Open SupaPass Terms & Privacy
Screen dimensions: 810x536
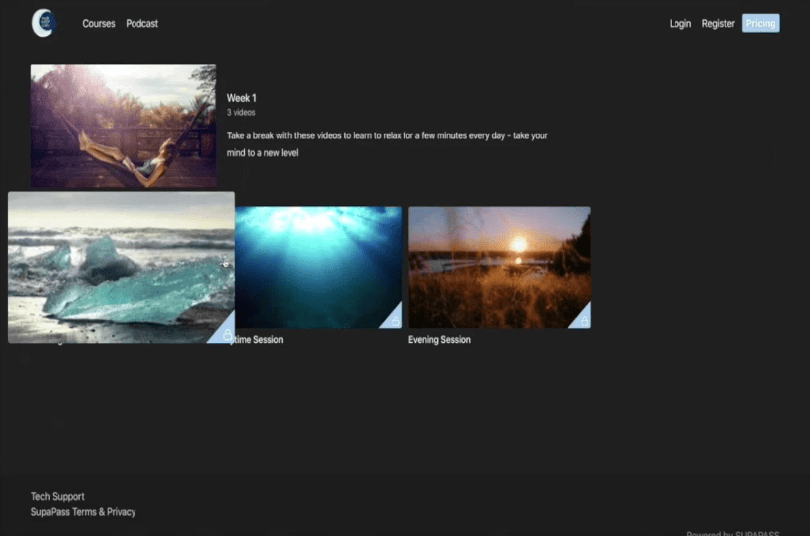pyautogui.click(x=83, y=512)
